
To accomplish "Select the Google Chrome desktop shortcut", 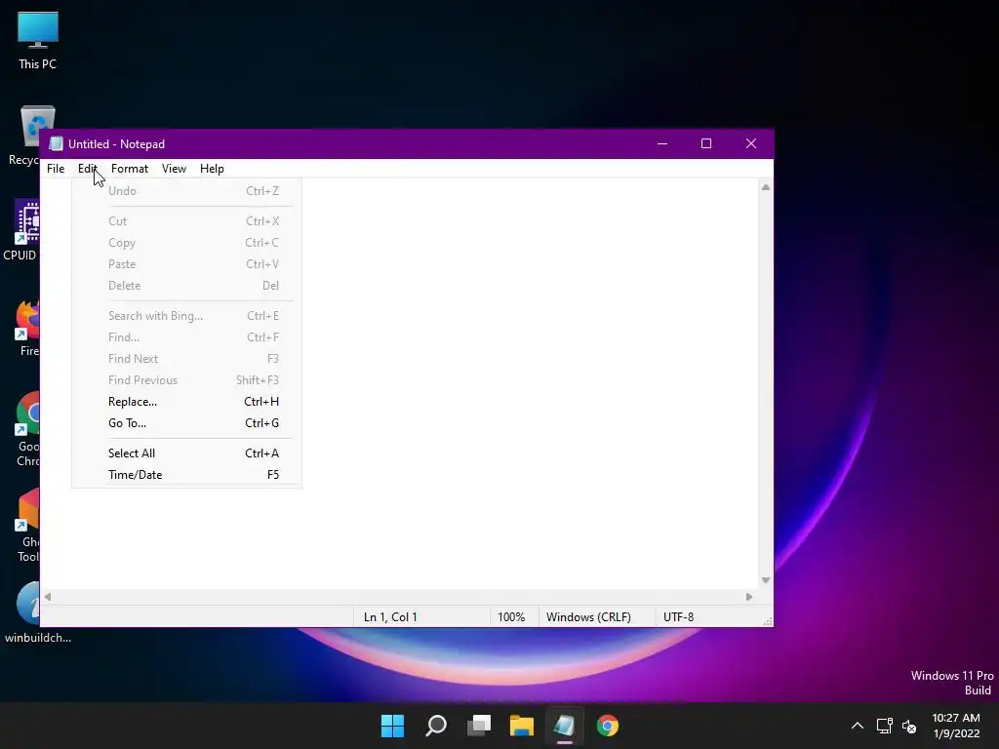I will 28,430.
